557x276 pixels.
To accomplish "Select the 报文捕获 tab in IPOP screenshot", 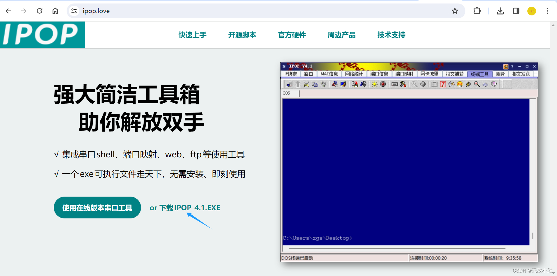I will 455,74.
